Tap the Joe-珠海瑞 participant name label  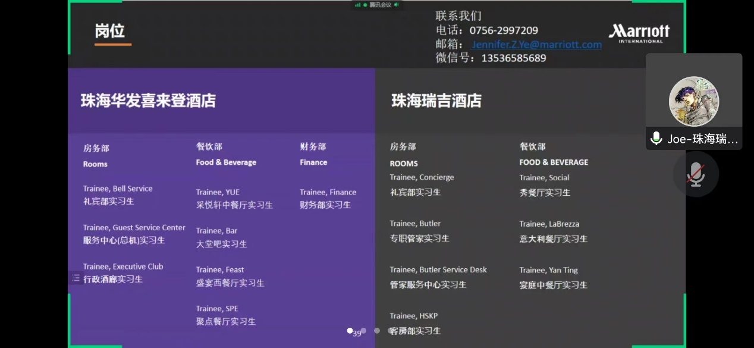click(702, 139)
